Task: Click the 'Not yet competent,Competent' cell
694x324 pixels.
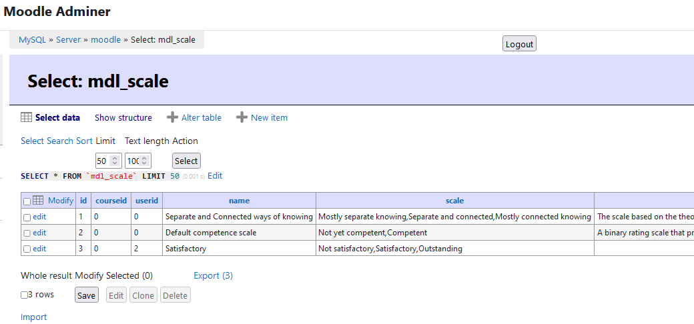Action: pos(455,233)
